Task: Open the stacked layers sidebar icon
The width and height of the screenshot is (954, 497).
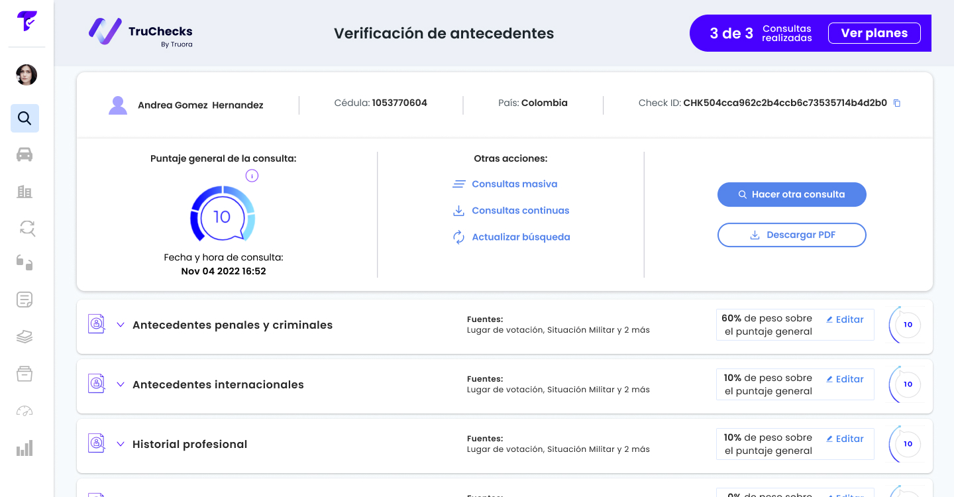Action: coord(25,337)
